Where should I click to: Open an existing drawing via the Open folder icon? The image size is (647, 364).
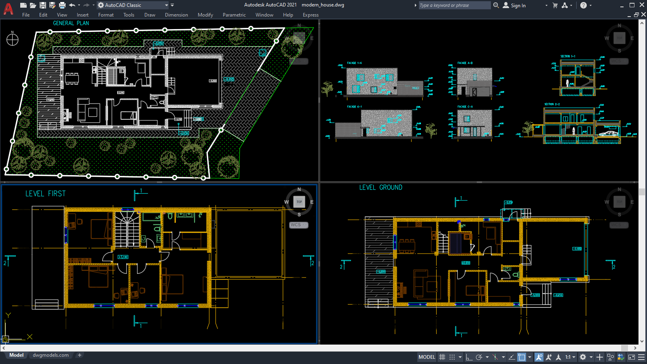[x=32, y=5]
